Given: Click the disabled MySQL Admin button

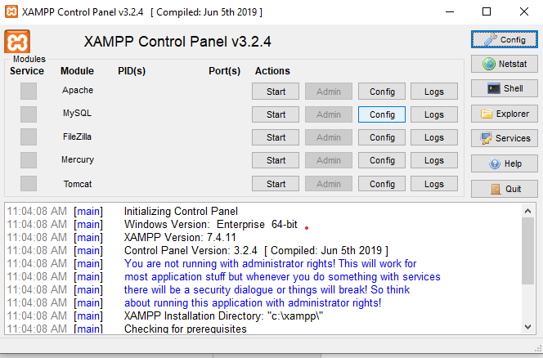Looking at the screenshot, I should point(329,114).
